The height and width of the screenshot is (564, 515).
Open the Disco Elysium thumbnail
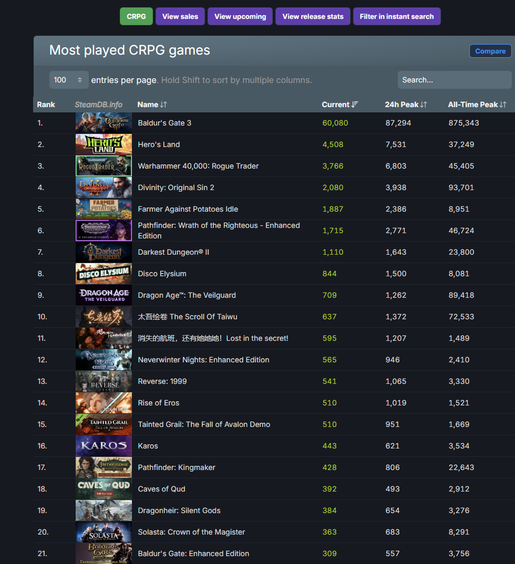click(x=104, y=274)
